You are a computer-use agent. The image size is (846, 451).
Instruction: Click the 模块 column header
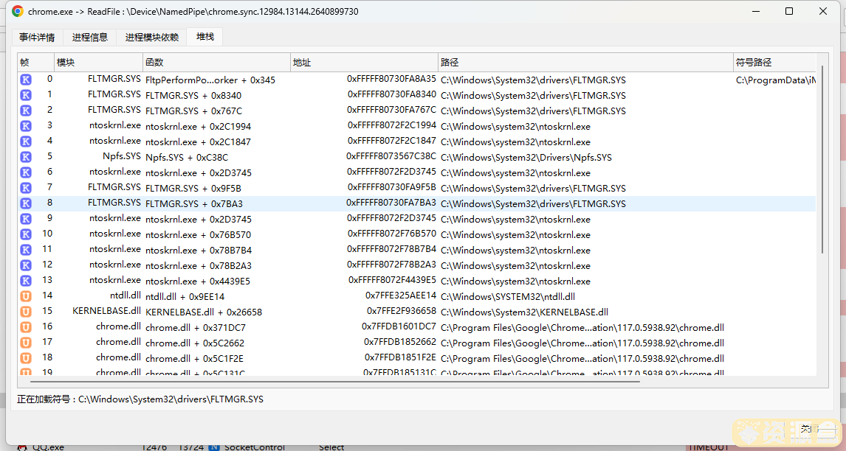(x=99, y=63)
